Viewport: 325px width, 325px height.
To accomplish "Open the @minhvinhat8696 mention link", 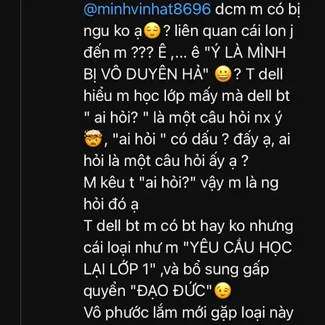I will [x=147, y=9].
